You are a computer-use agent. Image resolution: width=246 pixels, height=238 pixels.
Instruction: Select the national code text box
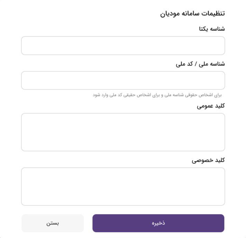pos(123,80)
